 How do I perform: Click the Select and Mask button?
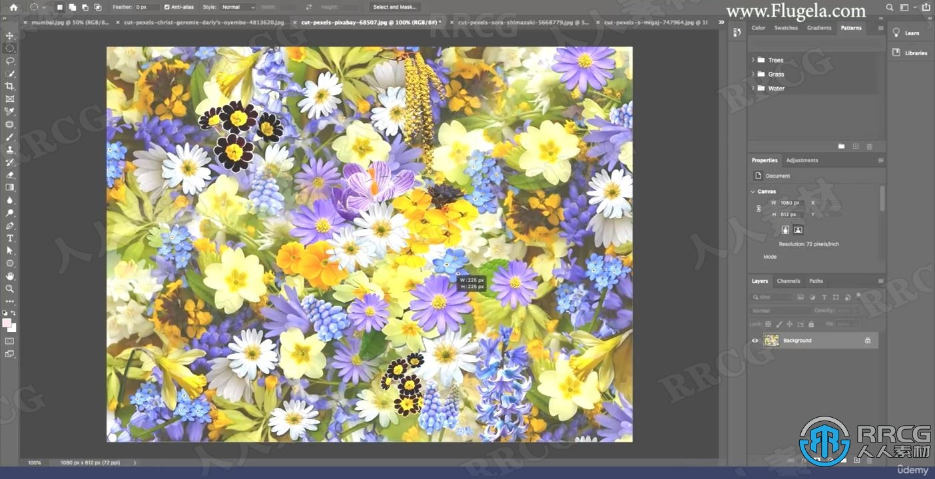click(x=395, y=7)
